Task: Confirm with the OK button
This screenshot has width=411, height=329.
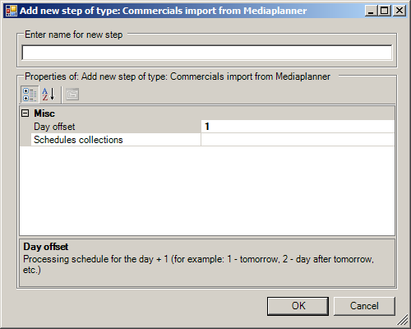Action: tap(298, 306)
